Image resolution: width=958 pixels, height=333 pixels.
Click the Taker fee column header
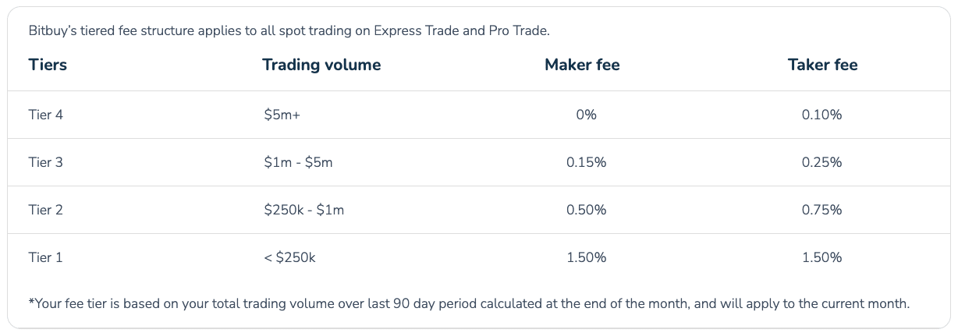pyautogui.click(x=822, y=65)
